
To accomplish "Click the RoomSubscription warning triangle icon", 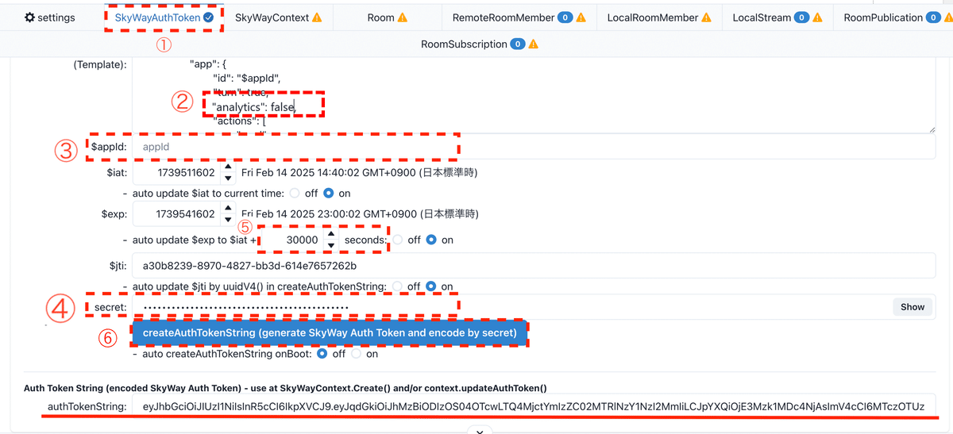I will (x=534, y=44).
